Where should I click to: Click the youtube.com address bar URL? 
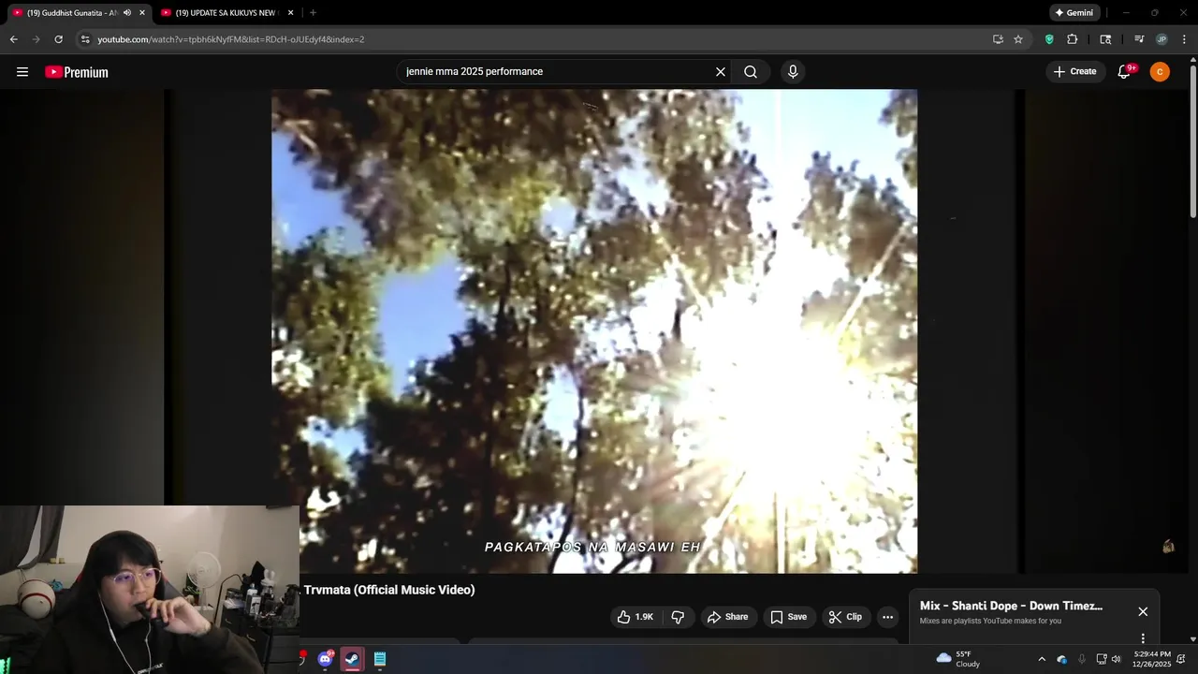(x=231, y=39)
